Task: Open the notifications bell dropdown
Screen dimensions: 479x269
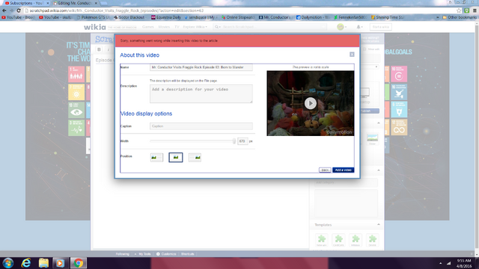Action: click(359, 27)
